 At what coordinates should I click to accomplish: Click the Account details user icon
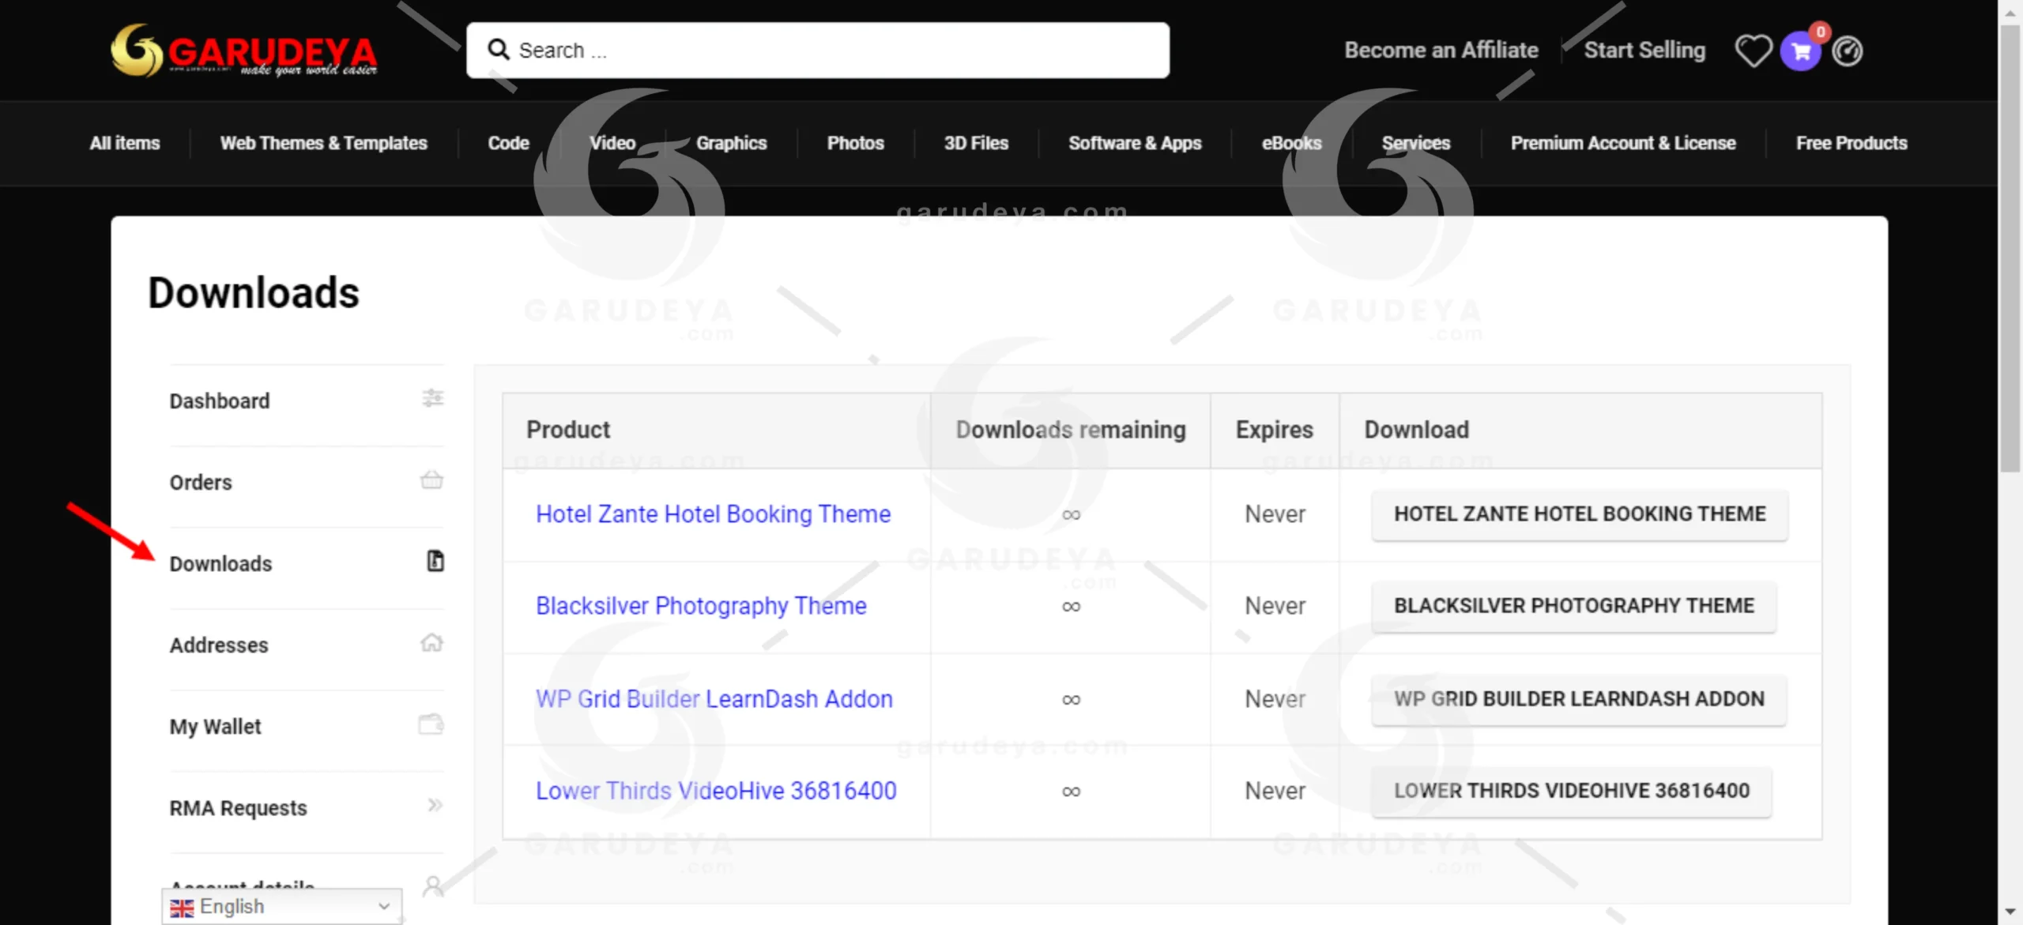433,886
